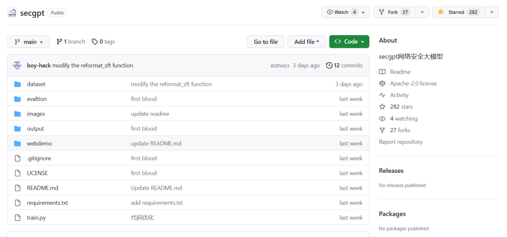Screen dimensions: 507x237
Task: Click the boy-hack user avatar
Action: pyautogui.click(x=17, y=66)
